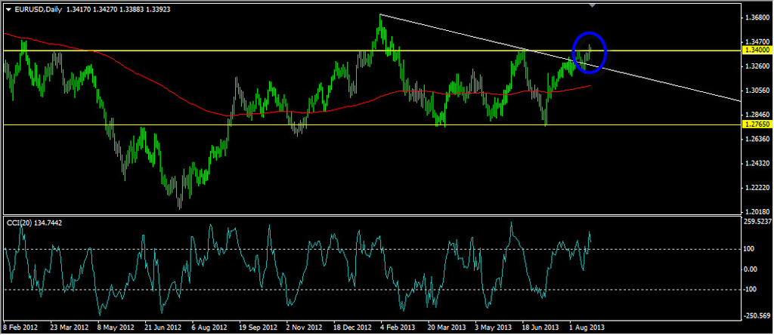The height and width of the screenshot is (335, 774).
Task: Click the small arrow before EURUSD,Daily
Action: [x=8, y=9]
